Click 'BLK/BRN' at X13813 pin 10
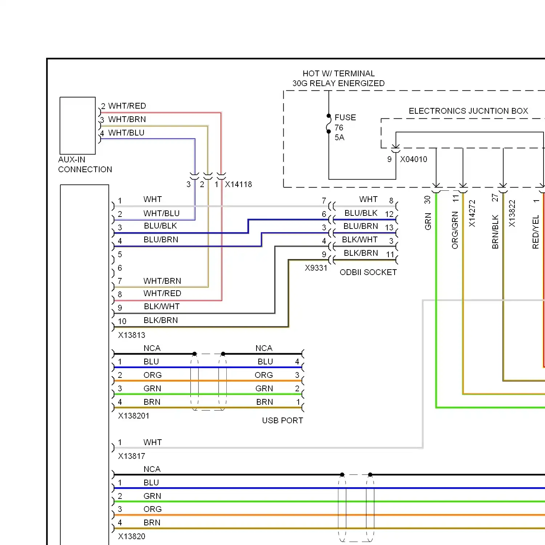The width and height of the screenshot is (545, 545). (161, 320)
